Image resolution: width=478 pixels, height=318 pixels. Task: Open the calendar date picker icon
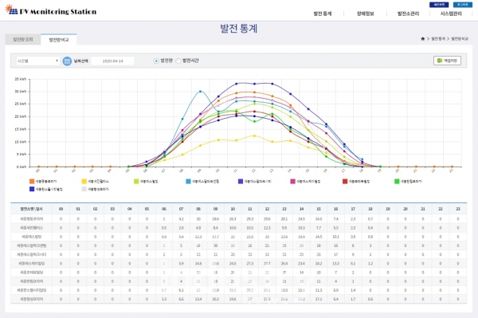coord(67,61)
